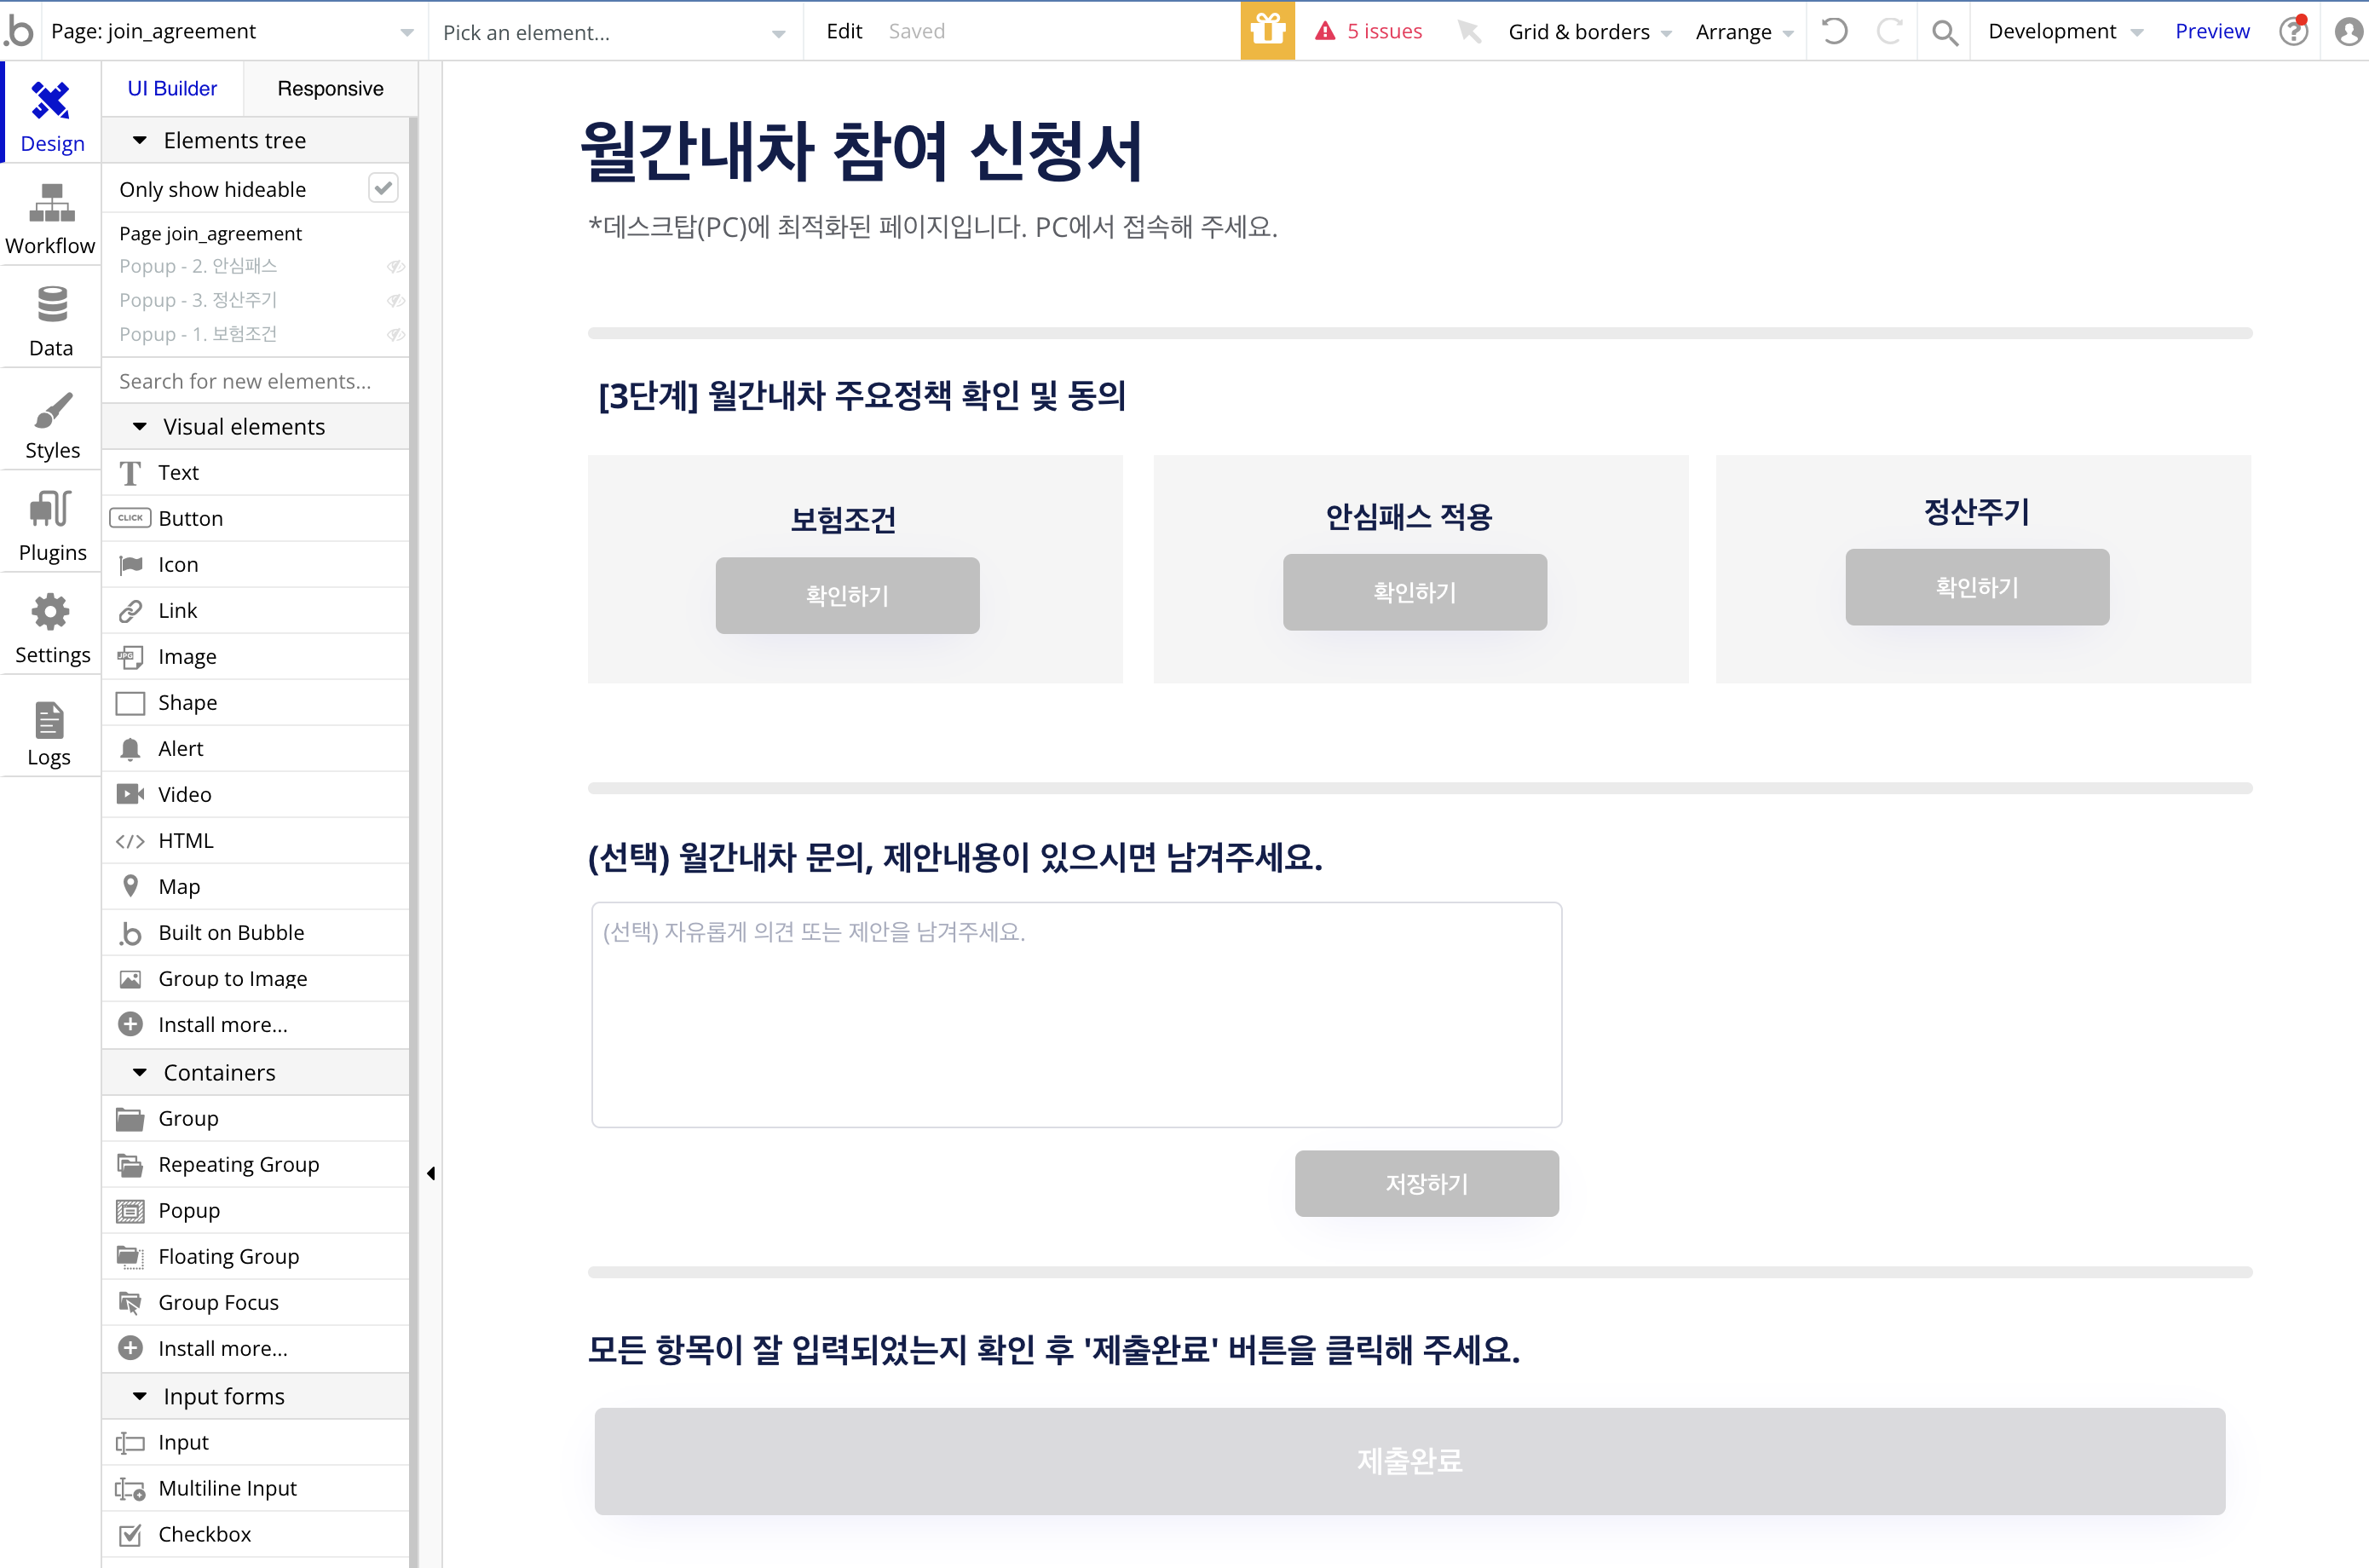
Task: Toggle the Only show hideable checkbox
Action: 383,188
